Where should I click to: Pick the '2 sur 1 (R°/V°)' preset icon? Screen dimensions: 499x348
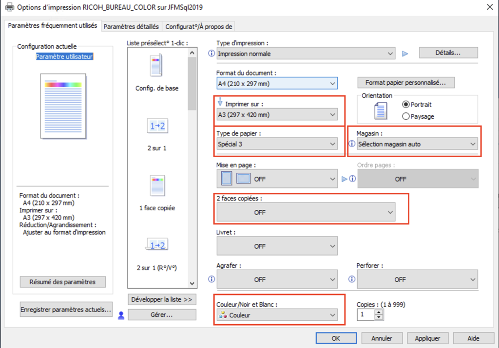[x=157, y=246]
